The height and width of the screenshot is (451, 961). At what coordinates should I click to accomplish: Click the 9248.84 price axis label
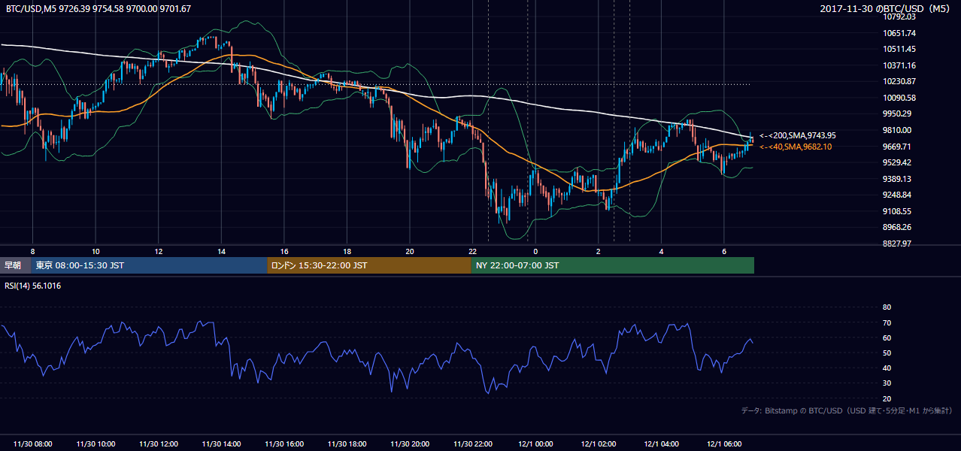point(897,195)
